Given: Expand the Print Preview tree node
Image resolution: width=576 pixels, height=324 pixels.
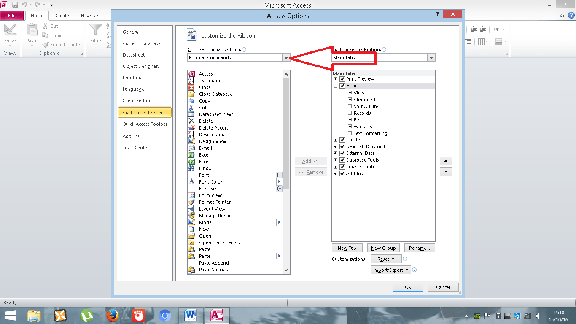Looking at the screenshot, I should pyautogui.click(x=336, y=79).
